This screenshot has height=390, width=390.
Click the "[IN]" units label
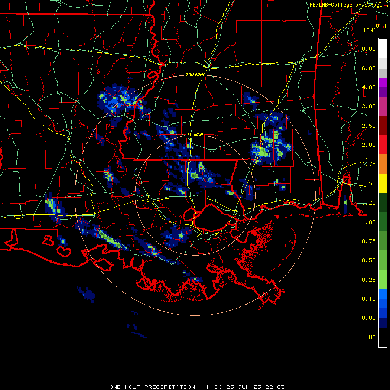click(x=370, y=30)
